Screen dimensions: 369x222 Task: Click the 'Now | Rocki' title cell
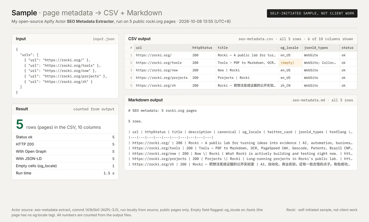point(247,70)
